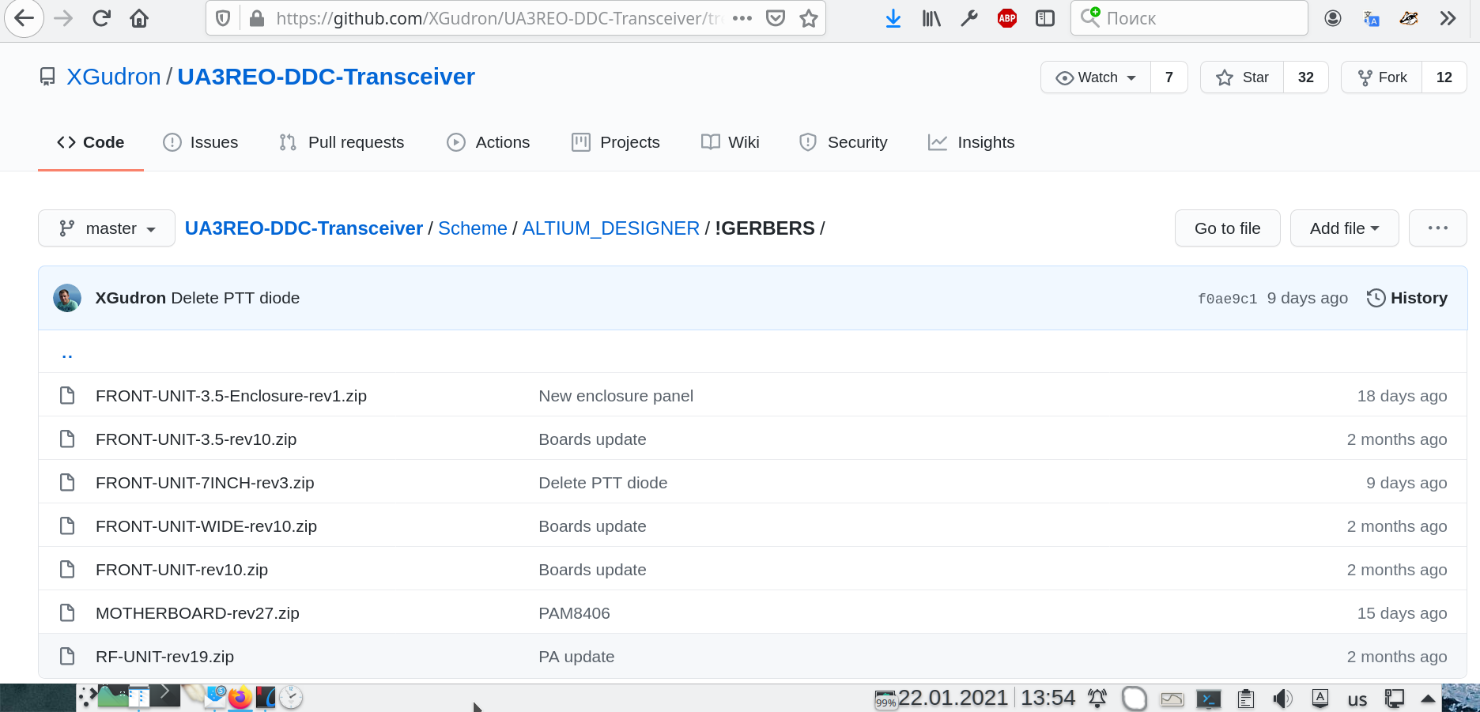Expand the master branch selector
The image size is (1480, 712).
tap(107, 228)
